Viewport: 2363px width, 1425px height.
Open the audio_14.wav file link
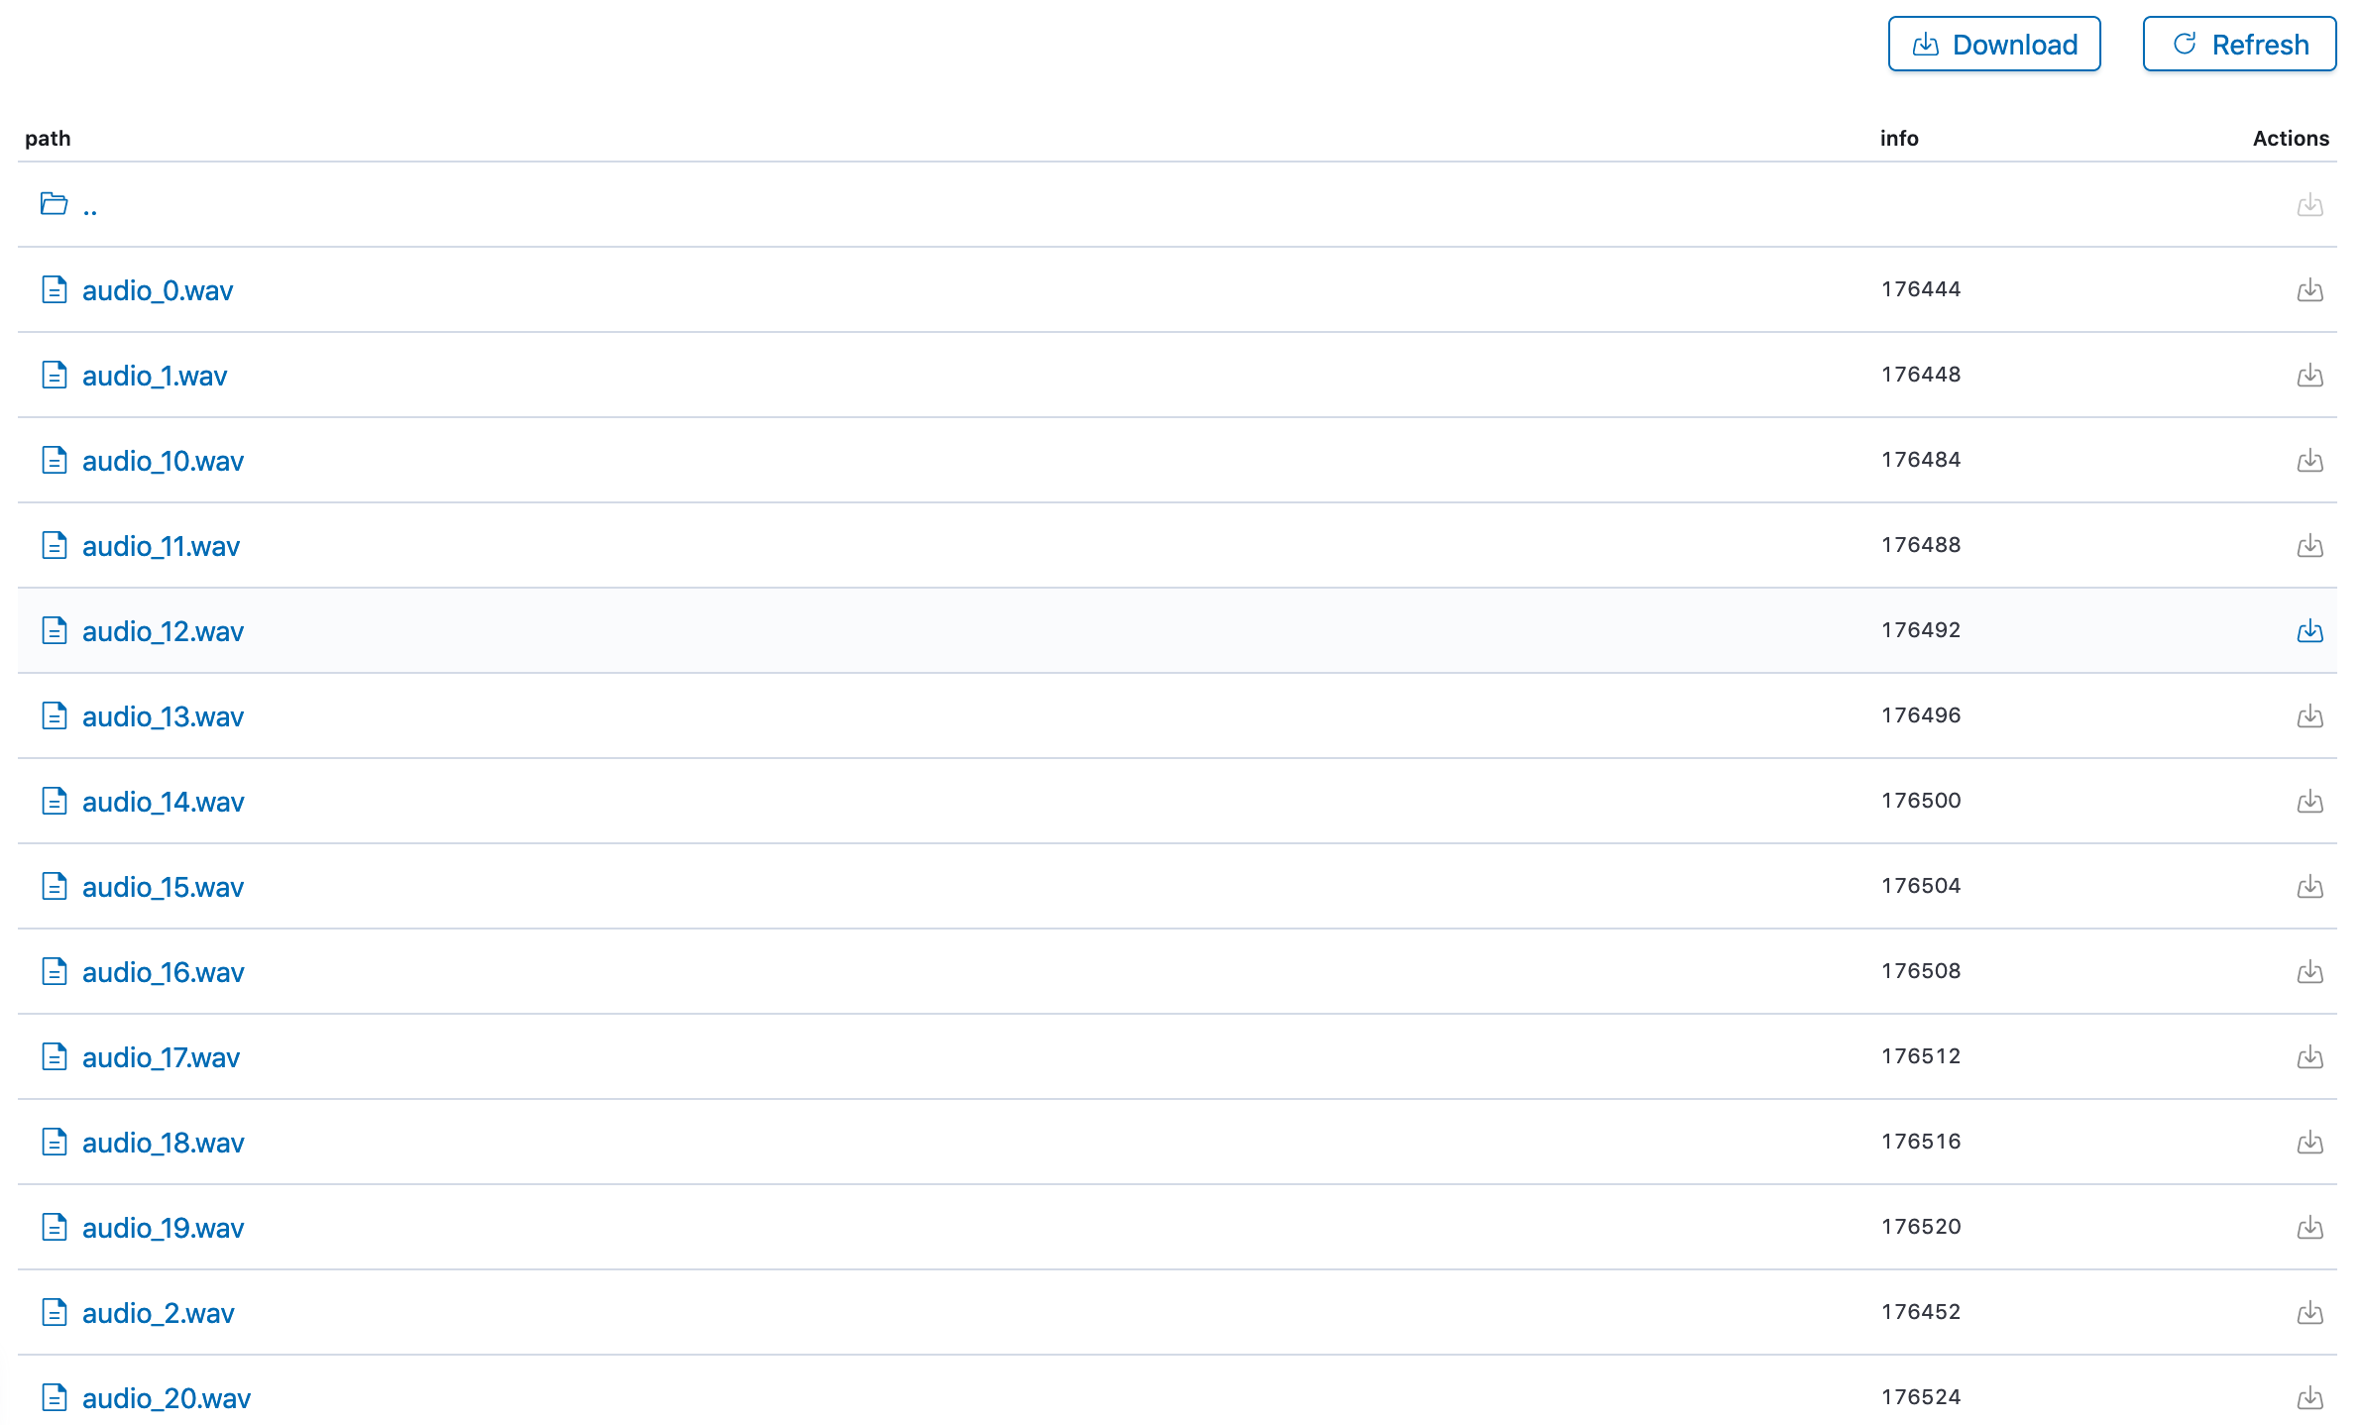point(163,802)
